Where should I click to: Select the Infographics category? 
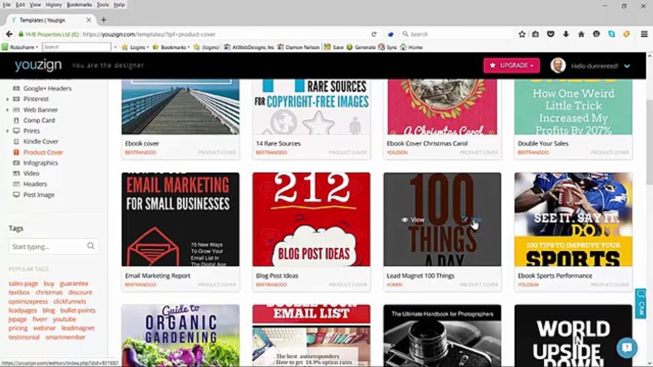[41, 163]
